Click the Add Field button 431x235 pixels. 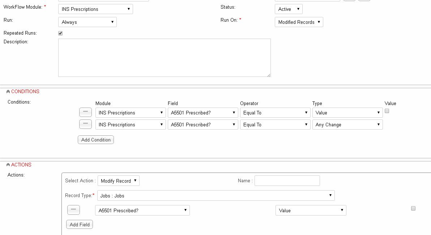[79, 224]
